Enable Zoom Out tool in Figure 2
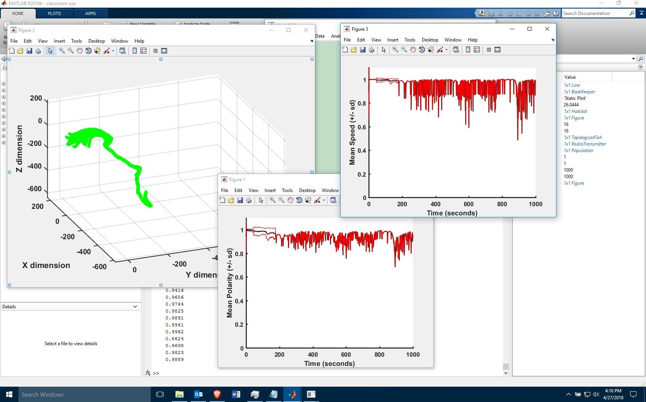Screen dimensions: 646x402 point(70,51)
